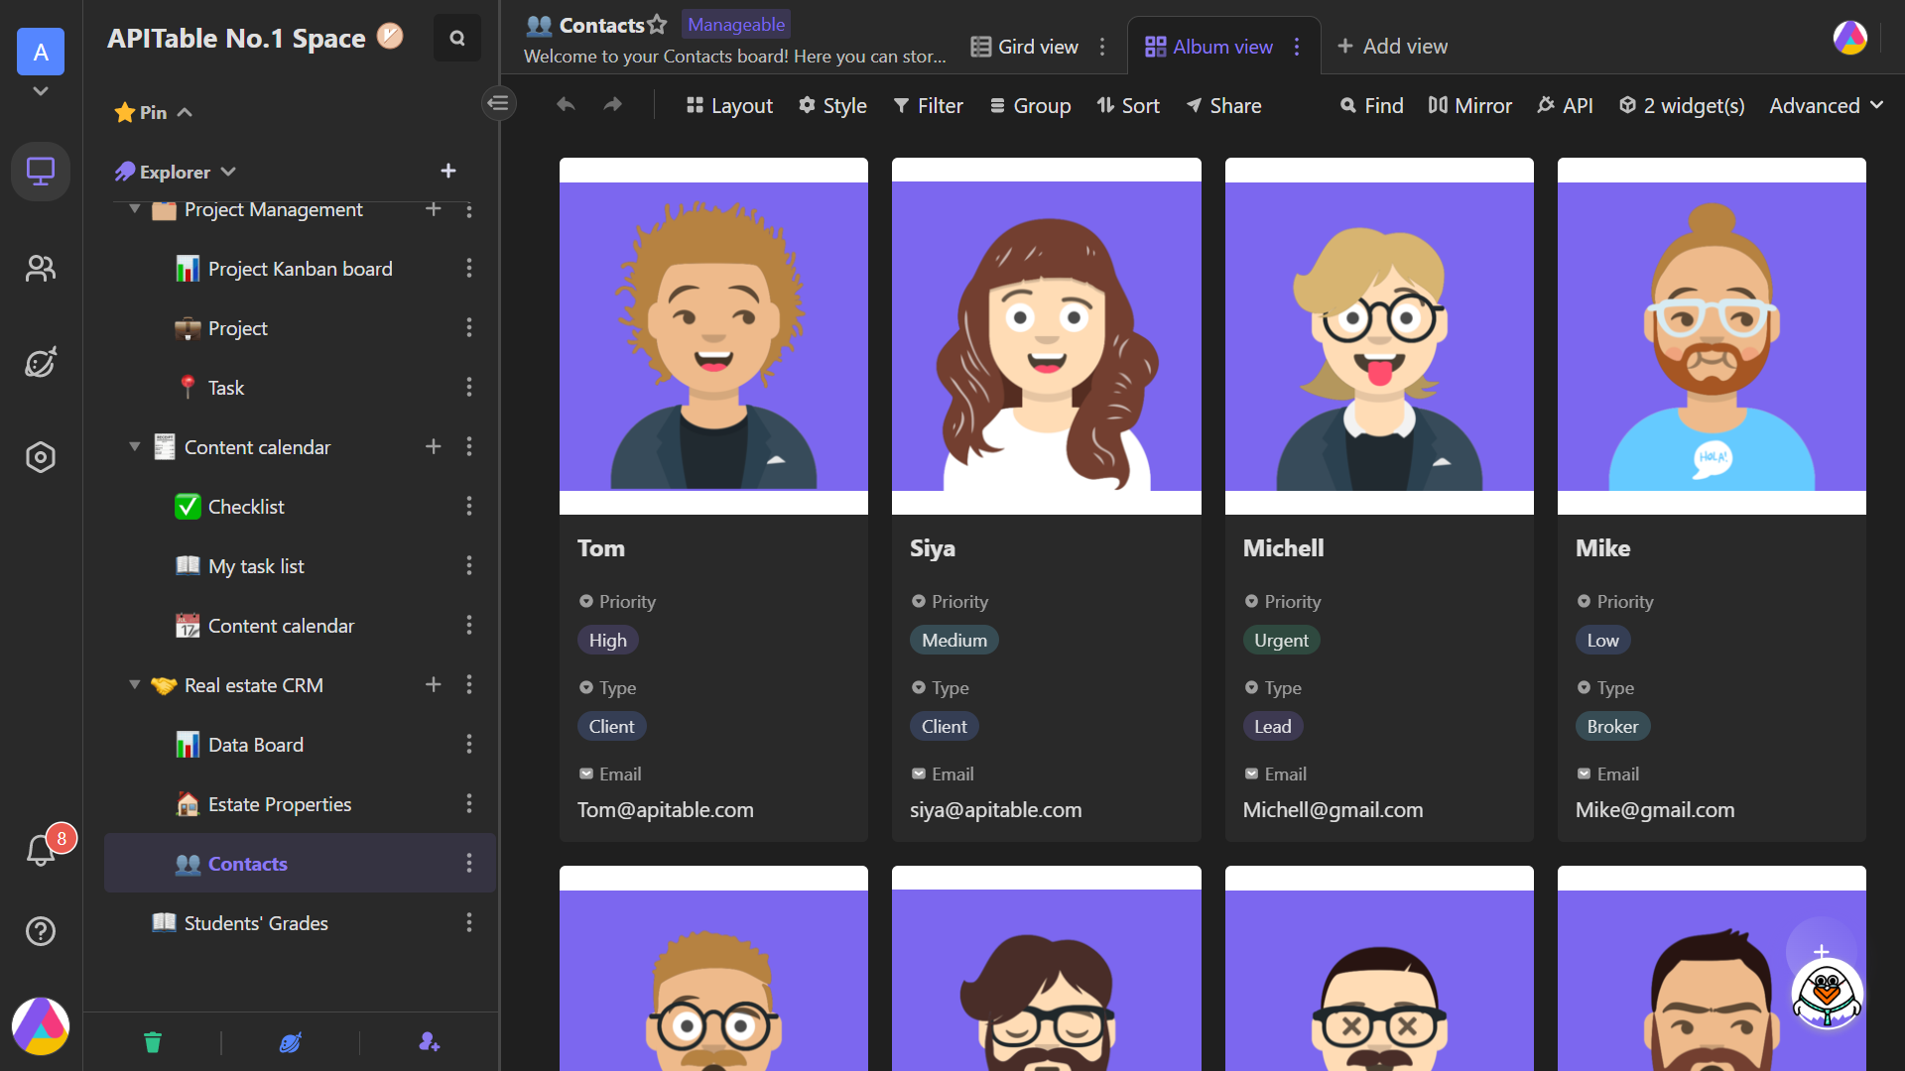The height and width of the screenshot is (1071, 1905).
Task: Open Album view options menu
Action: (1297, 47)
